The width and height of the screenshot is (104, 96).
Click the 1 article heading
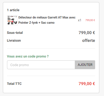[x=13, y=10]
